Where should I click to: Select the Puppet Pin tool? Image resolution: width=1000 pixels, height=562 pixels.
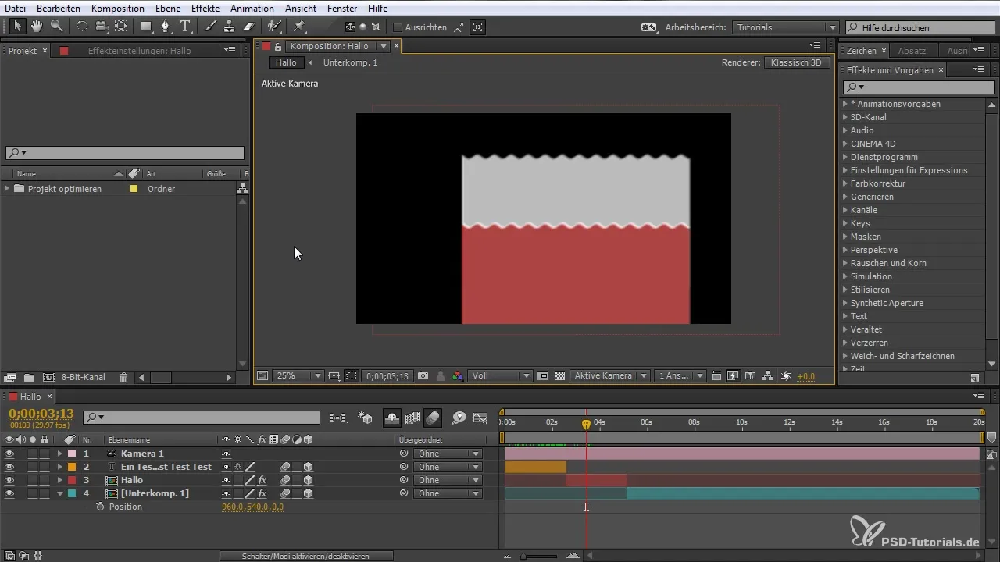[x=299, y=27]
